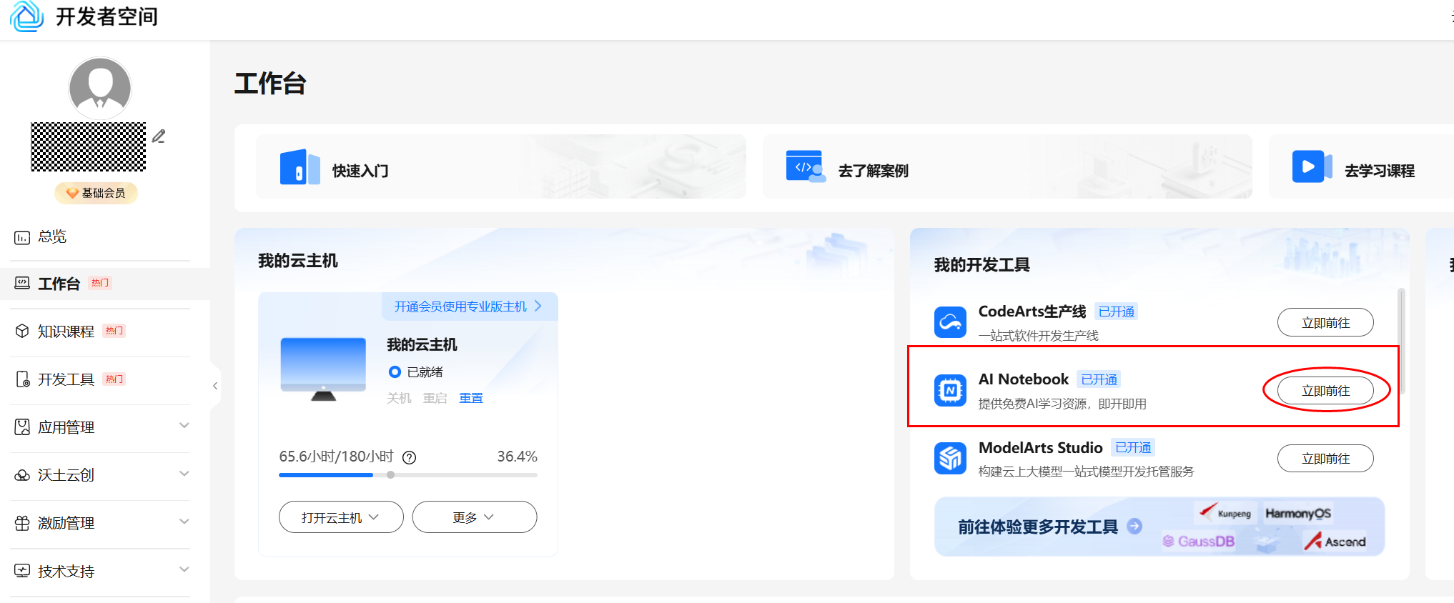Click the 应用管理 sidebar icon

[22, 427]
